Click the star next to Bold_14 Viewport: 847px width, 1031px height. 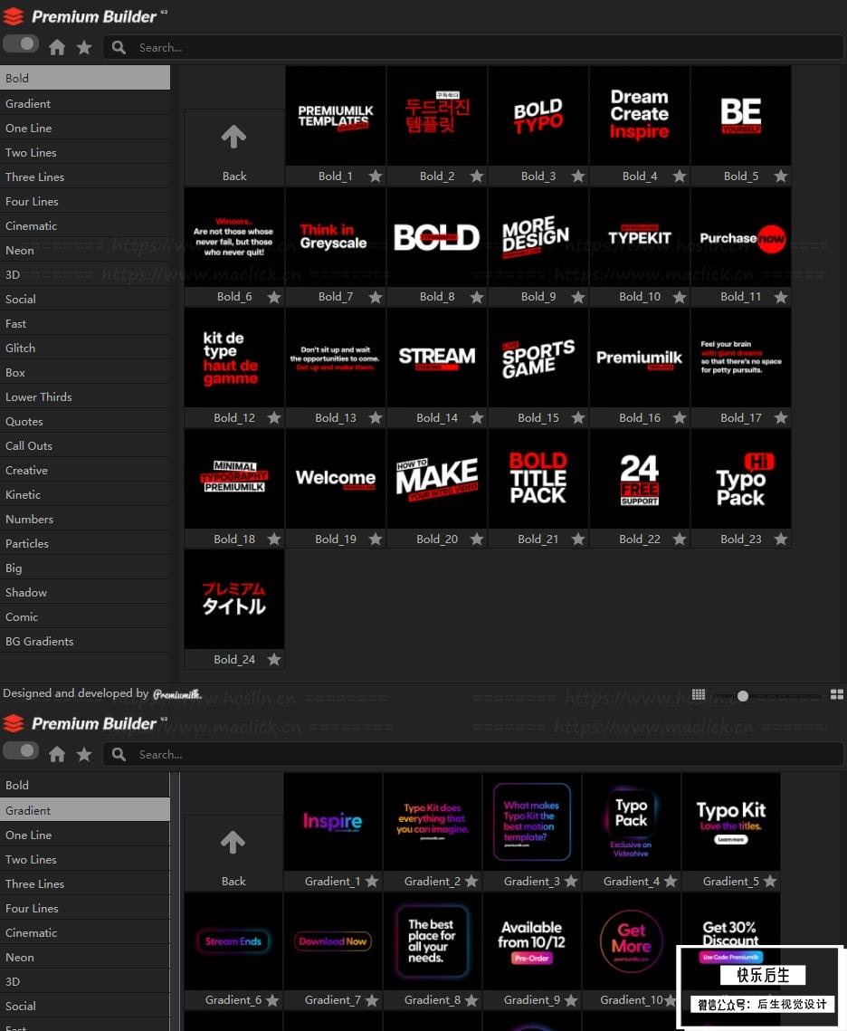coord(476,417)
